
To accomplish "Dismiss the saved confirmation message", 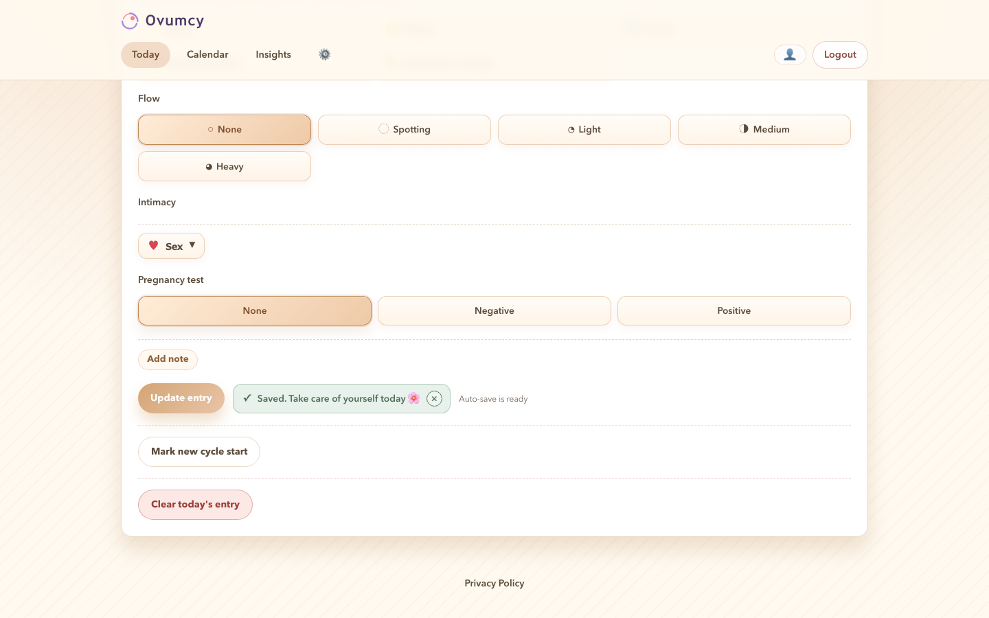I will click(434, 398).
